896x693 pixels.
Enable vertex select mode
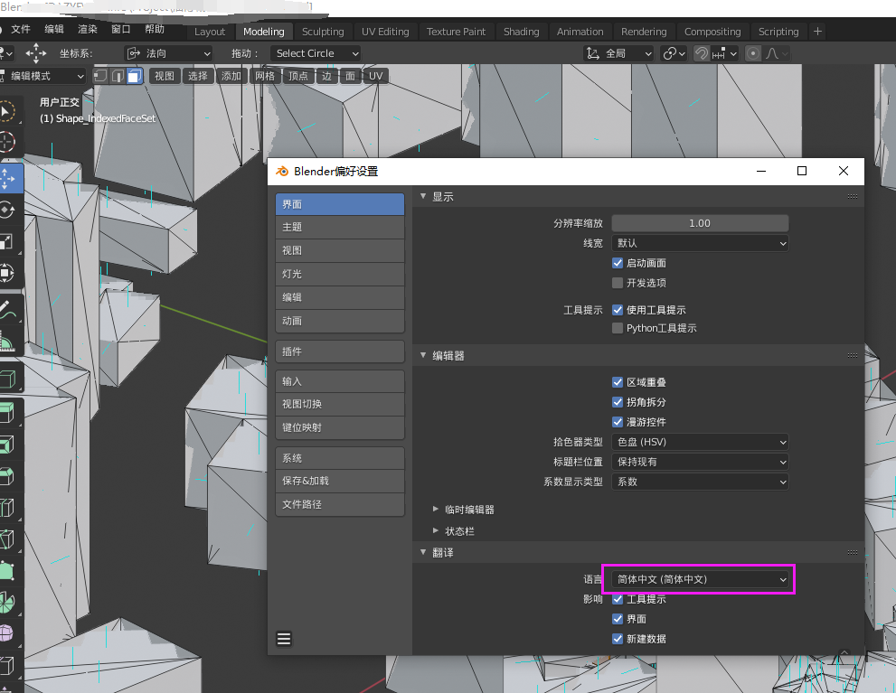(x=100, y=76)
